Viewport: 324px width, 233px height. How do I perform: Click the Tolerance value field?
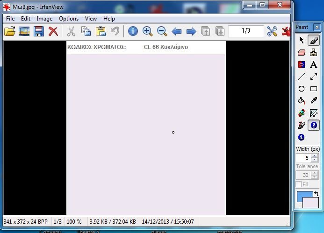303,175
